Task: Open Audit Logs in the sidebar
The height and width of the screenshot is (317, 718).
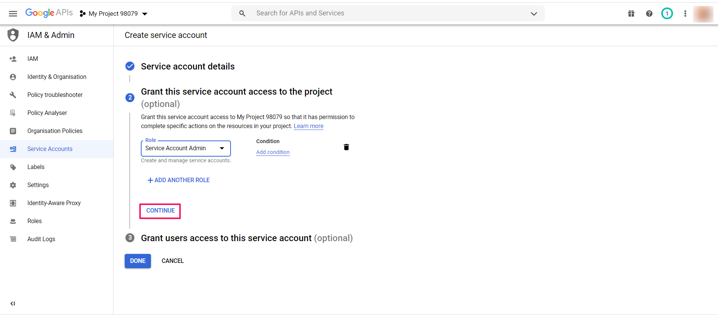Action: tap(41, 239)
